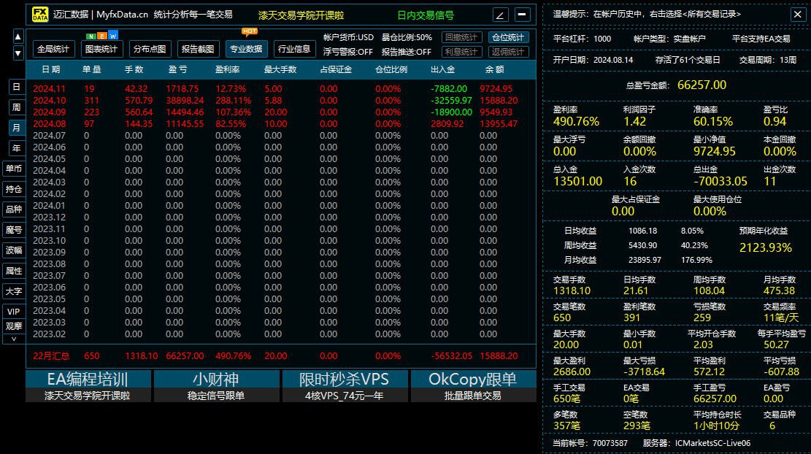Viewport: 811px width, 454px height.
Task: Click the 返佣统计 button
Action: click(508, 52)
